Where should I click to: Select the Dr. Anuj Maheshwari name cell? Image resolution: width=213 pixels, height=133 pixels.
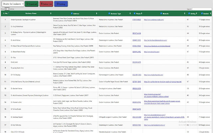pos(31,27)
